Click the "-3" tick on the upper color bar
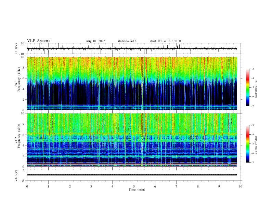271x209 pixels. pos(252,69)
